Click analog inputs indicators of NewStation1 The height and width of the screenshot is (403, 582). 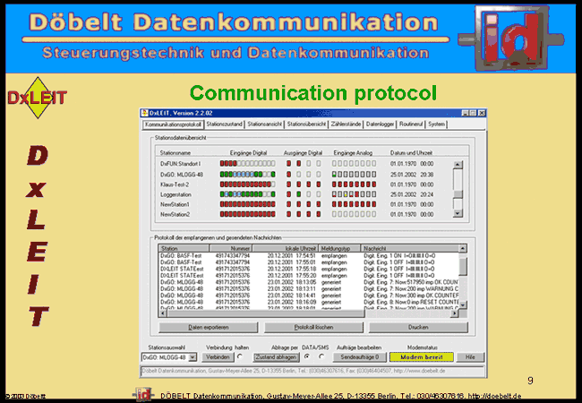click(x=354, y=204)
